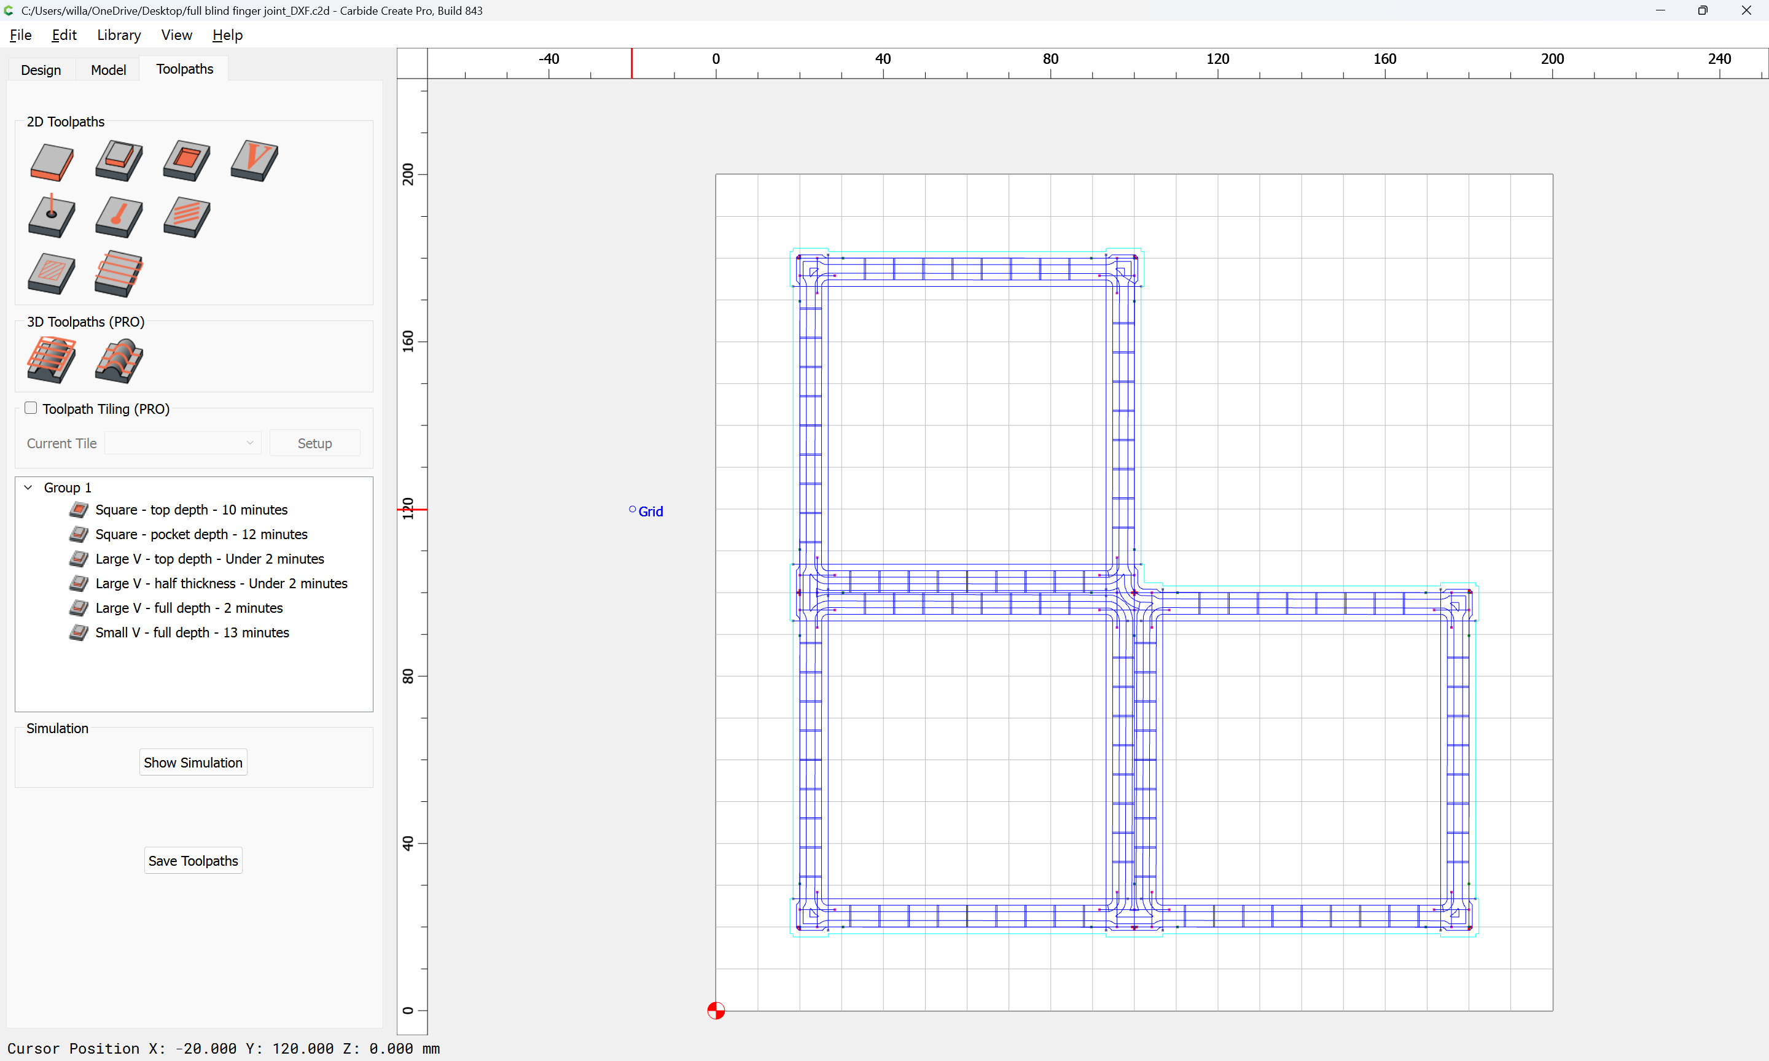Image resolution: width=1769 pixels, height=1061 pixels.
Task: Select 'Large V - top depth - Under 2 minutes'
Action: point(209,559)
